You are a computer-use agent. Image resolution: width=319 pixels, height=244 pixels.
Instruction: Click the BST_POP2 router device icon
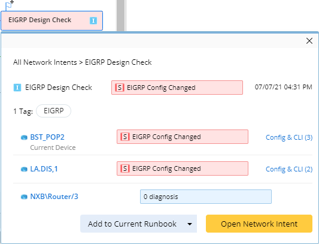tap(24, 138)
